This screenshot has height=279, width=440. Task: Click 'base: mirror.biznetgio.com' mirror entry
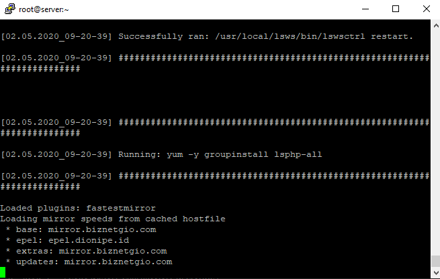pos(86,229)
